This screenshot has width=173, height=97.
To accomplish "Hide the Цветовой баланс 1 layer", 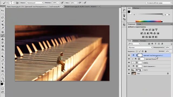I will (129, 59).
